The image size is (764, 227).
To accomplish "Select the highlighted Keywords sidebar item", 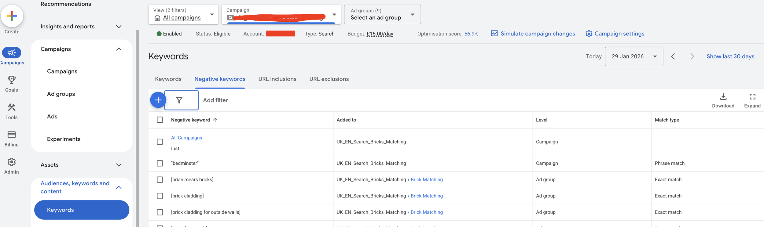I will [82, 210].
